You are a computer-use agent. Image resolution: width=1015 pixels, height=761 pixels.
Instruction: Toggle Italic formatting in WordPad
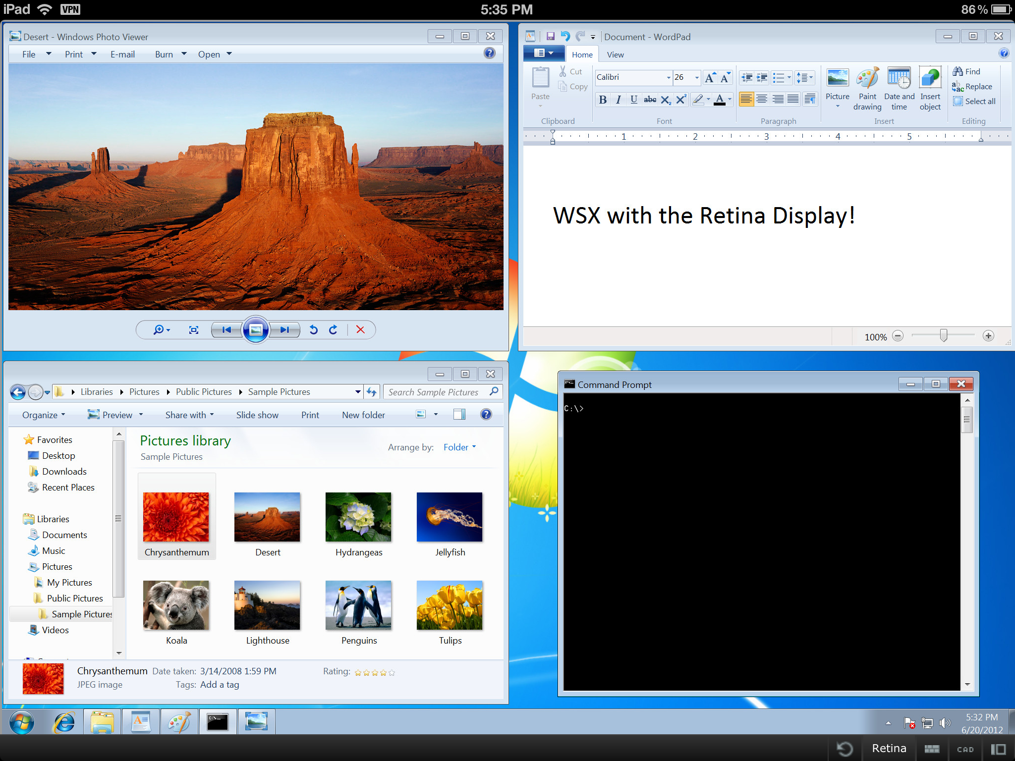[x=618, y=100]
